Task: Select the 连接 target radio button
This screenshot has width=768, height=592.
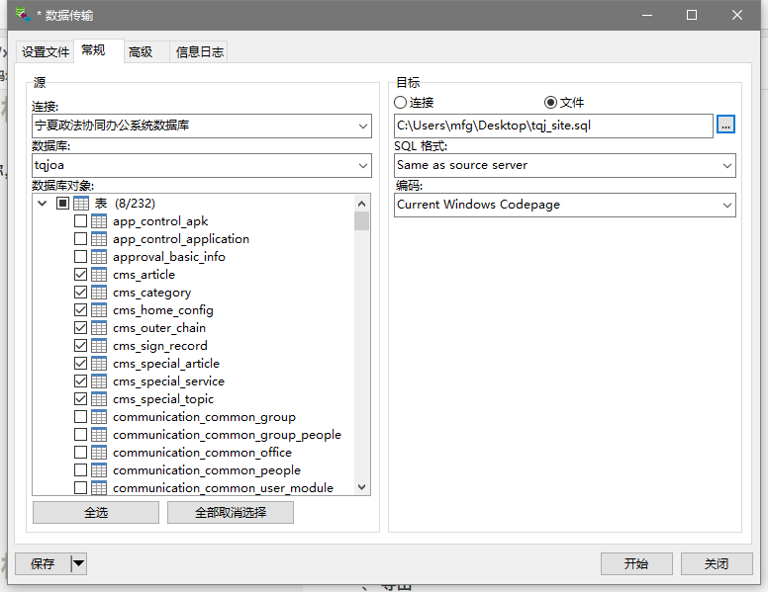Action: (x=400, y=102)
